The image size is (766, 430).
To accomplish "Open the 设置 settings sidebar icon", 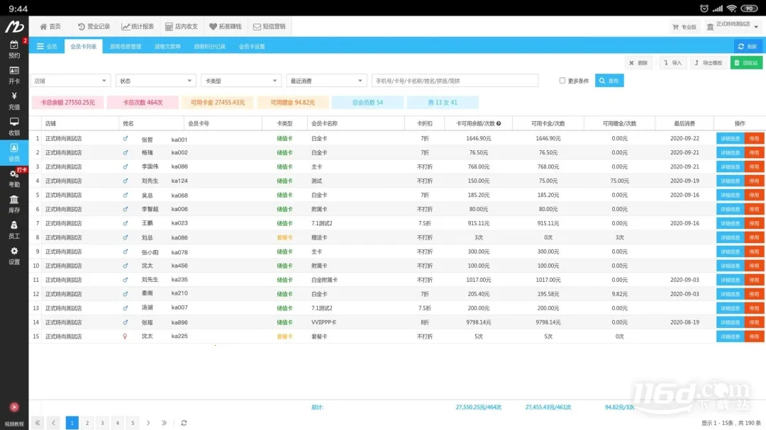I will pos(14,256).
